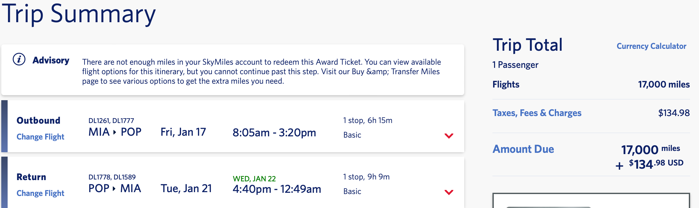The height and width of the screenshot is (208, 699).
Task: Open Taxes, Fees & Charges breakdown
Action: tap(537, 113)
